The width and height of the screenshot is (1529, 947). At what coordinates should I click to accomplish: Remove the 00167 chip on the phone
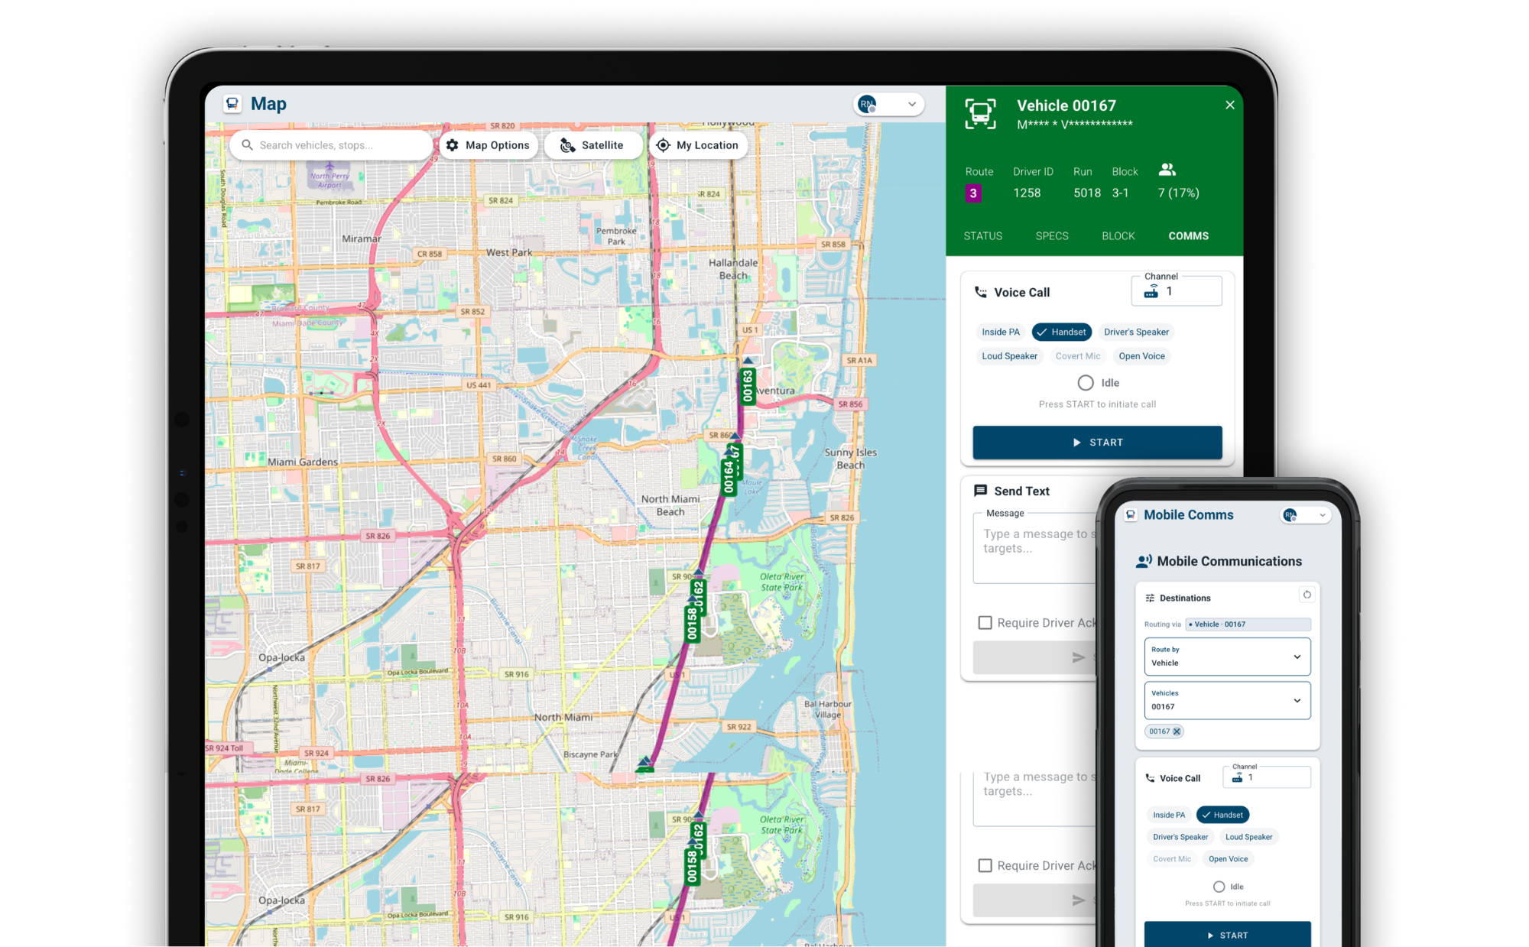[x=1177, y=731]
